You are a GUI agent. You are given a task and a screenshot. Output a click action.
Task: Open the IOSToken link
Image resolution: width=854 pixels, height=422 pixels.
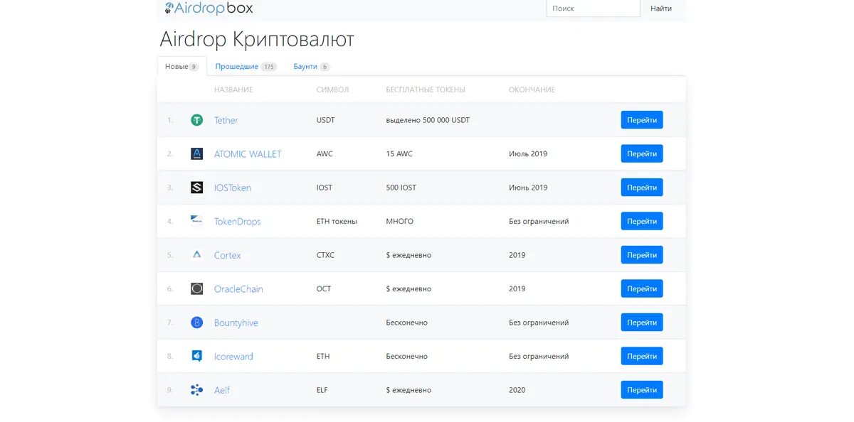click(x=233, y=188)
